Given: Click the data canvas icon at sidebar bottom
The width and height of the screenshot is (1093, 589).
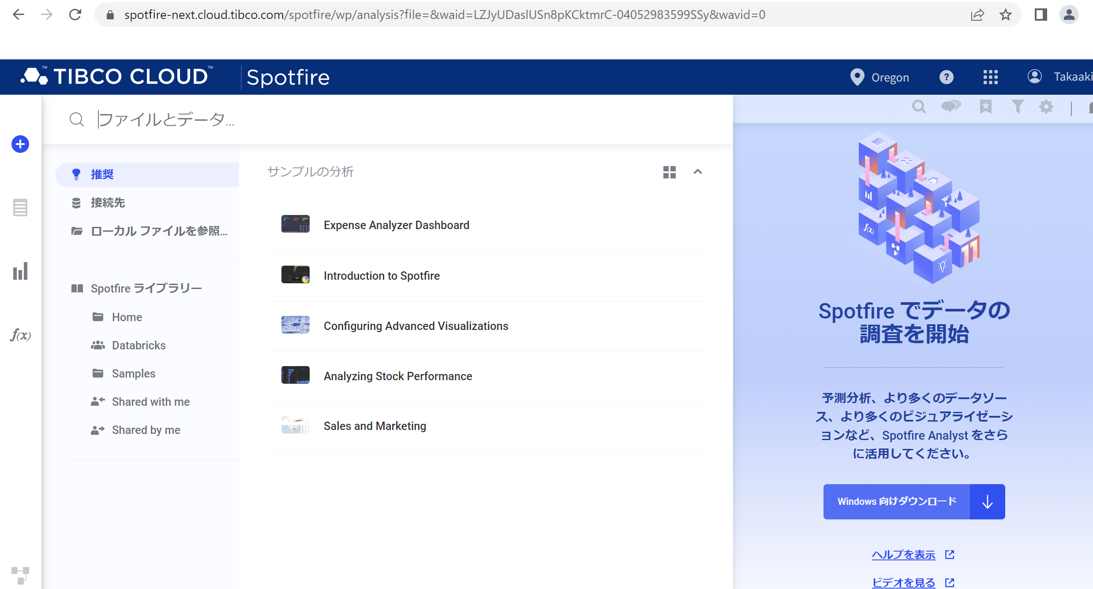Looking at the screenshot, I should pyautogui.click(x=20, y=575).
